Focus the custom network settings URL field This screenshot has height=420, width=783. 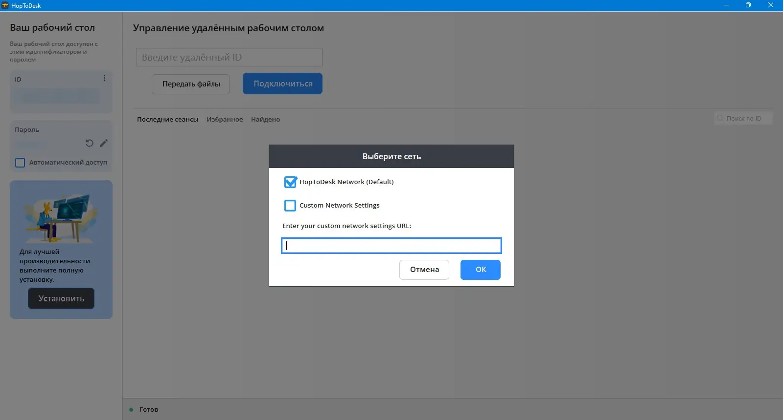[x=391, y=246]
